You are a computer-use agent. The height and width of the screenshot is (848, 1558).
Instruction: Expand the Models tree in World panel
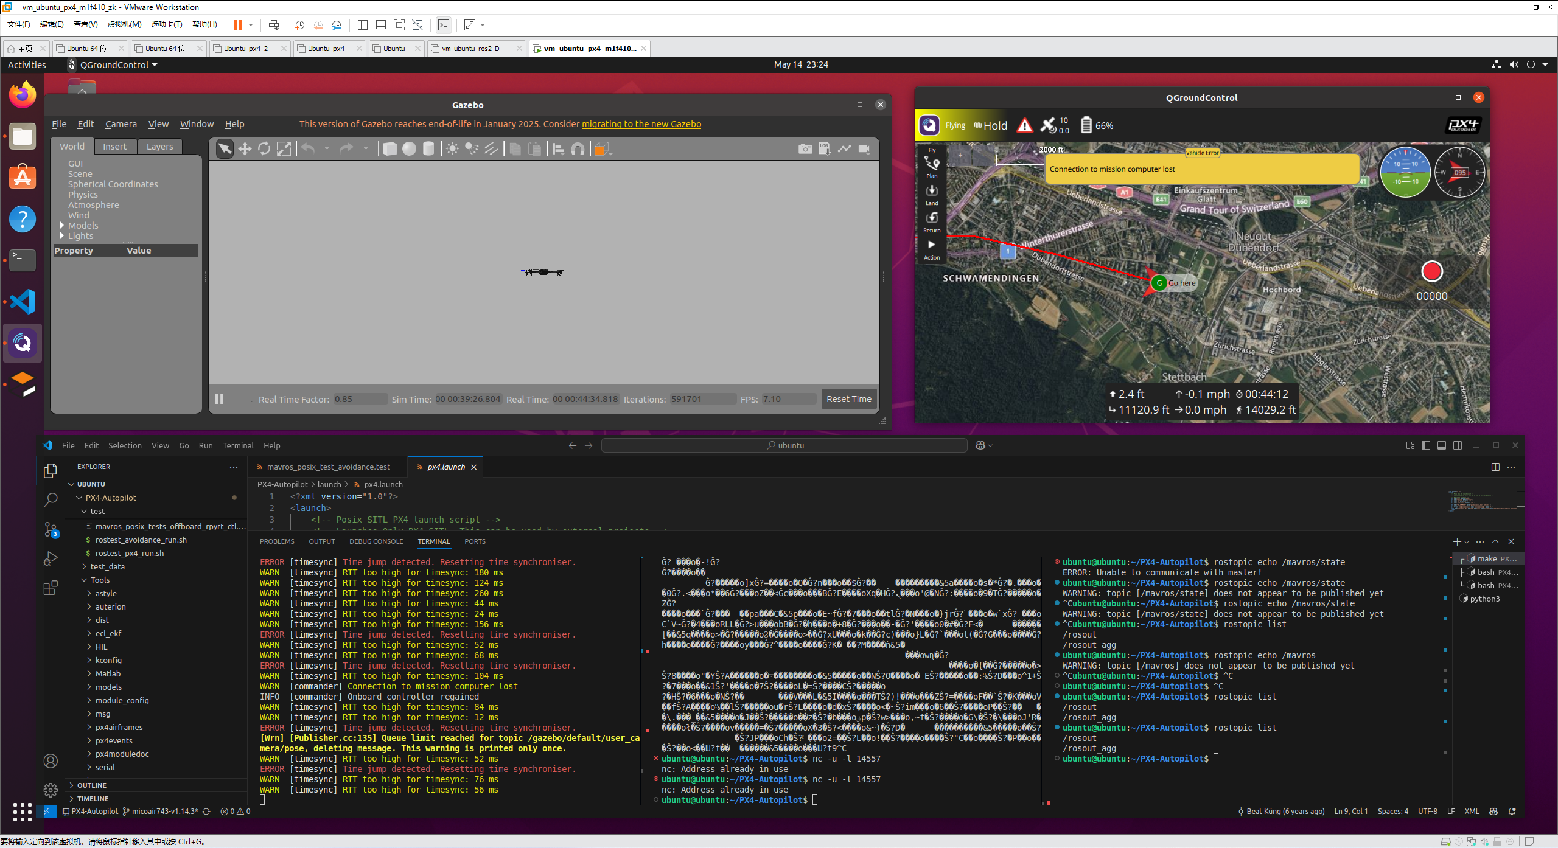click(x=62, y=226)
